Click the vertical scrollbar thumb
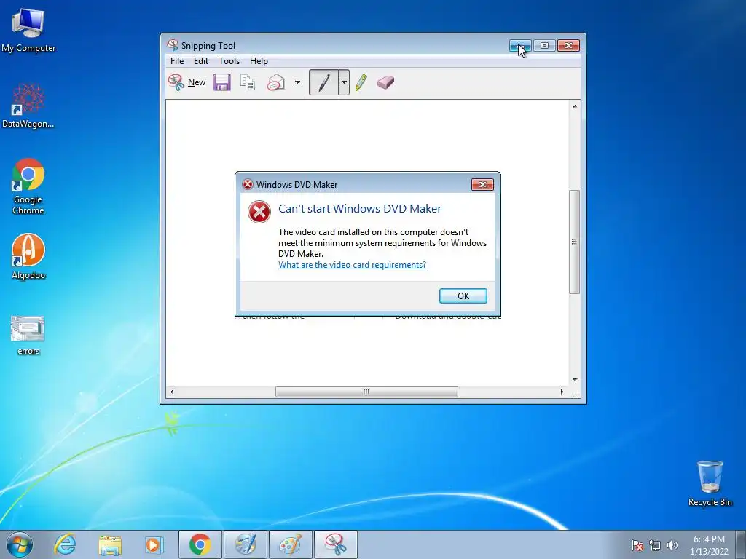Image resolution: width=746 pixels, height=559 pixels. click(575, 242)
